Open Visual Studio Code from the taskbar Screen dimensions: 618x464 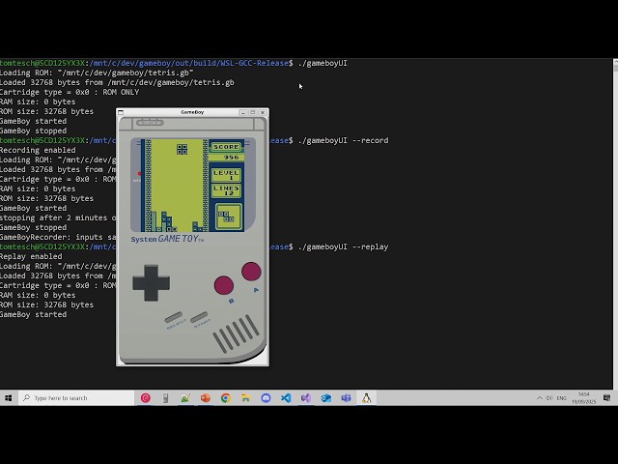coord(286,398)
